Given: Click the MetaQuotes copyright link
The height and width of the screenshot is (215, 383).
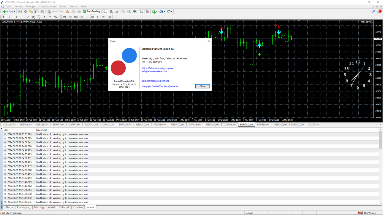Looking at the screenshot, I should (x=161, y=86).
